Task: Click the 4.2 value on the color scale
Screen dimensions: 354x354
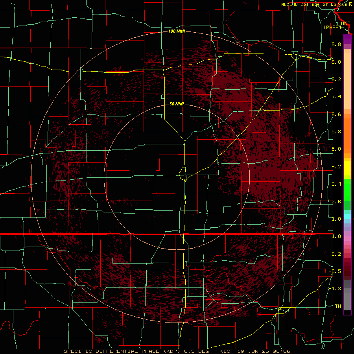Action: coord(336,167)
